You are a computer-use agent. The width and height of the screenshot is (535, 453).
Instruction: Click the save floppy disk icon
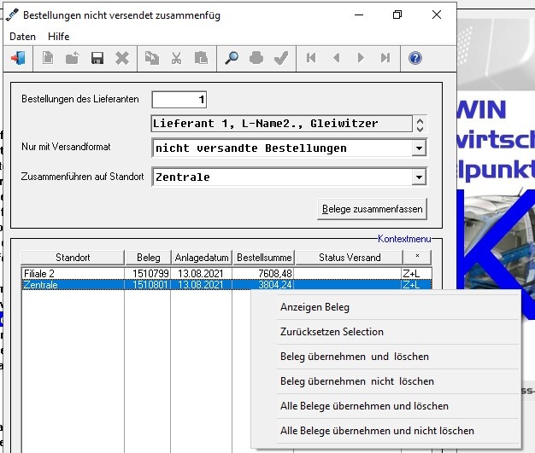[97, 58]
